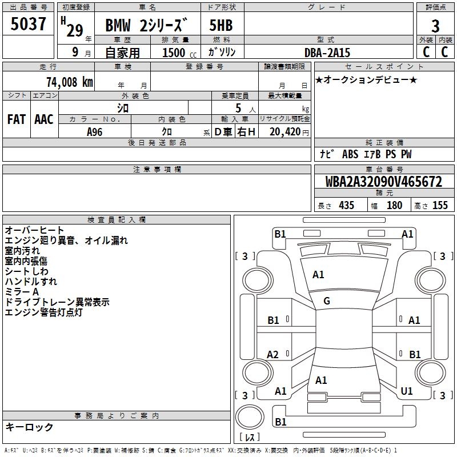Select "エアB" in genuine equipment

tap(372, 154)
